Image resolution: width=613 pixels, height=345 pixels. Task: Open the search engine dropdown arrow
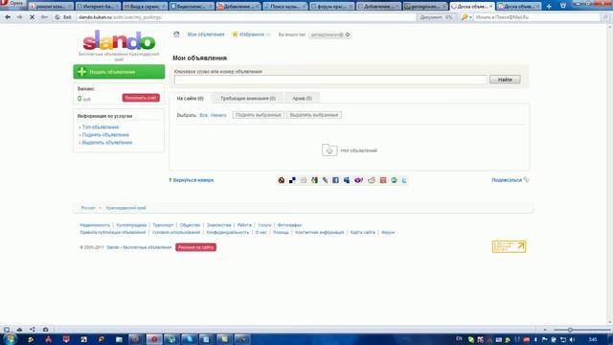pos(470,17)
